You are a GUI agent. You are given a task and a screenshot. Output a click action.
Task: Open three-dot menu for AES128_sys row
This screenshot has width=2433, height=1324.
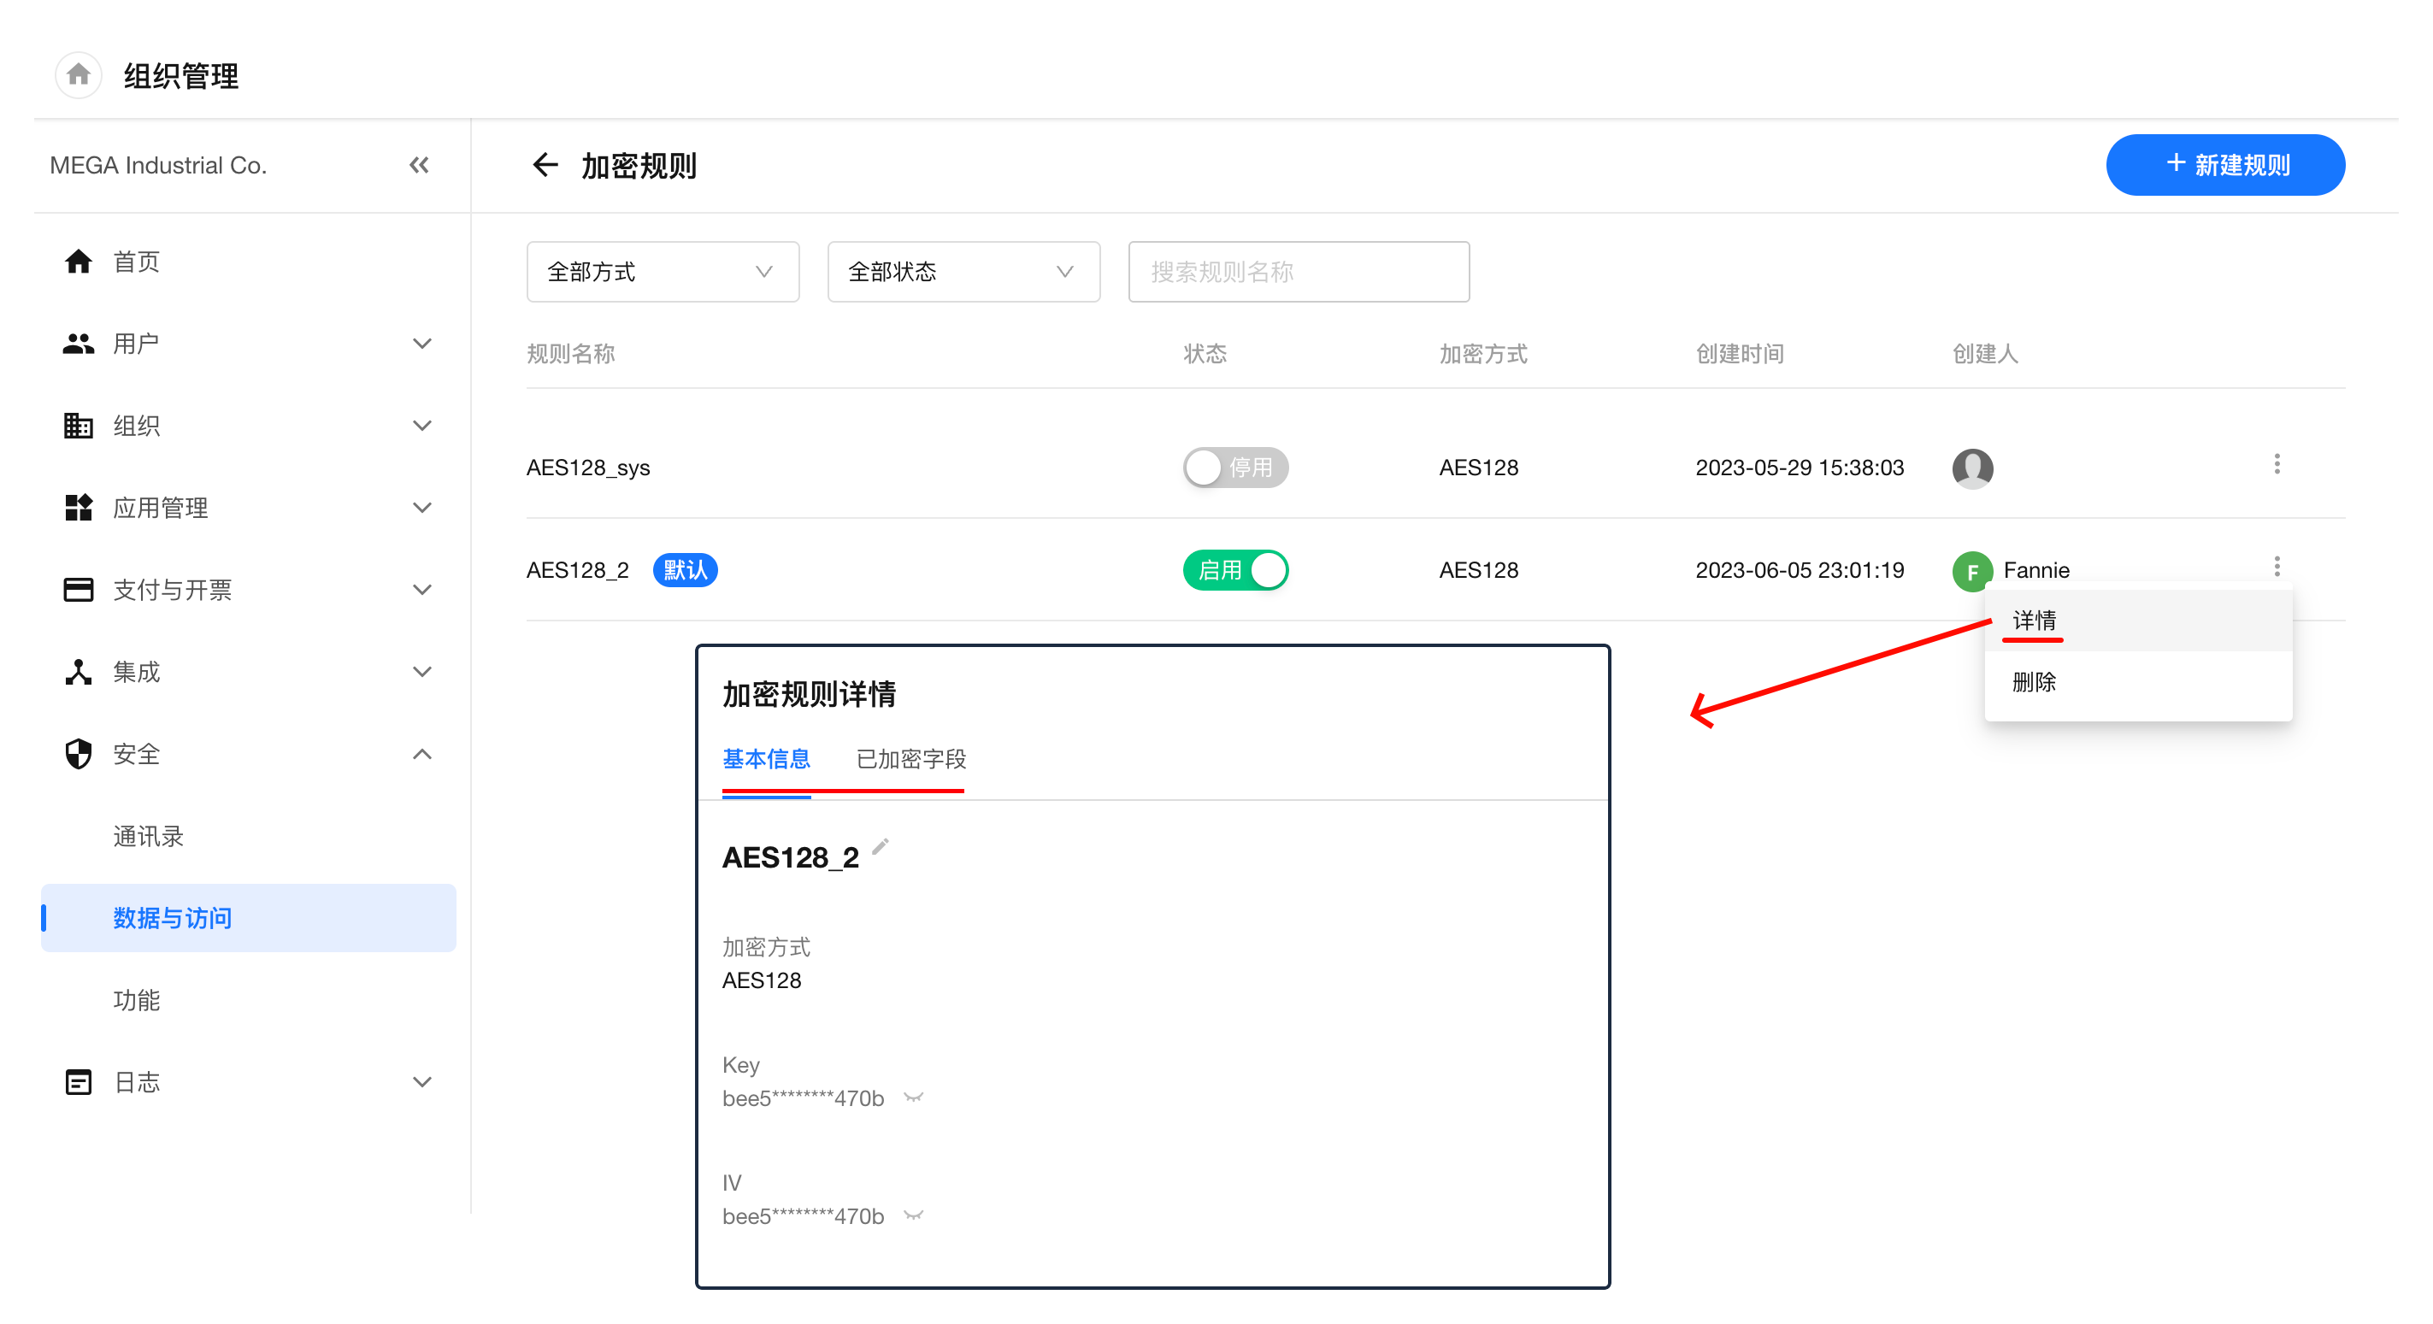2277,465
